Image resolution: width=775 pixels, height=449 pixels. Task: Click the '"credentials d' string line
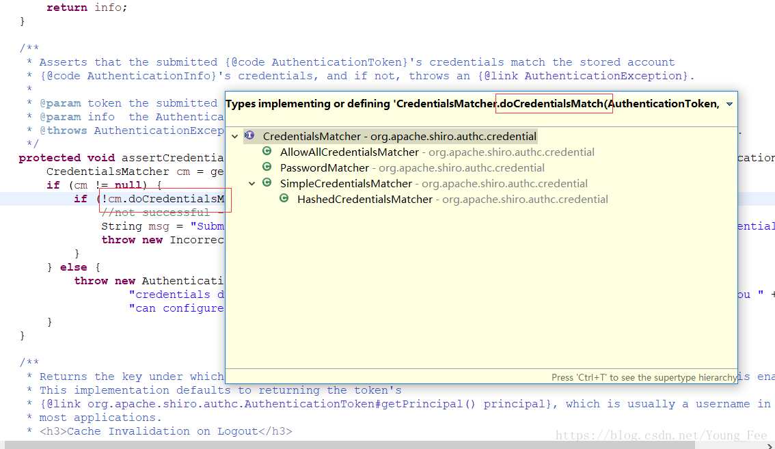(x=176, y=295)
